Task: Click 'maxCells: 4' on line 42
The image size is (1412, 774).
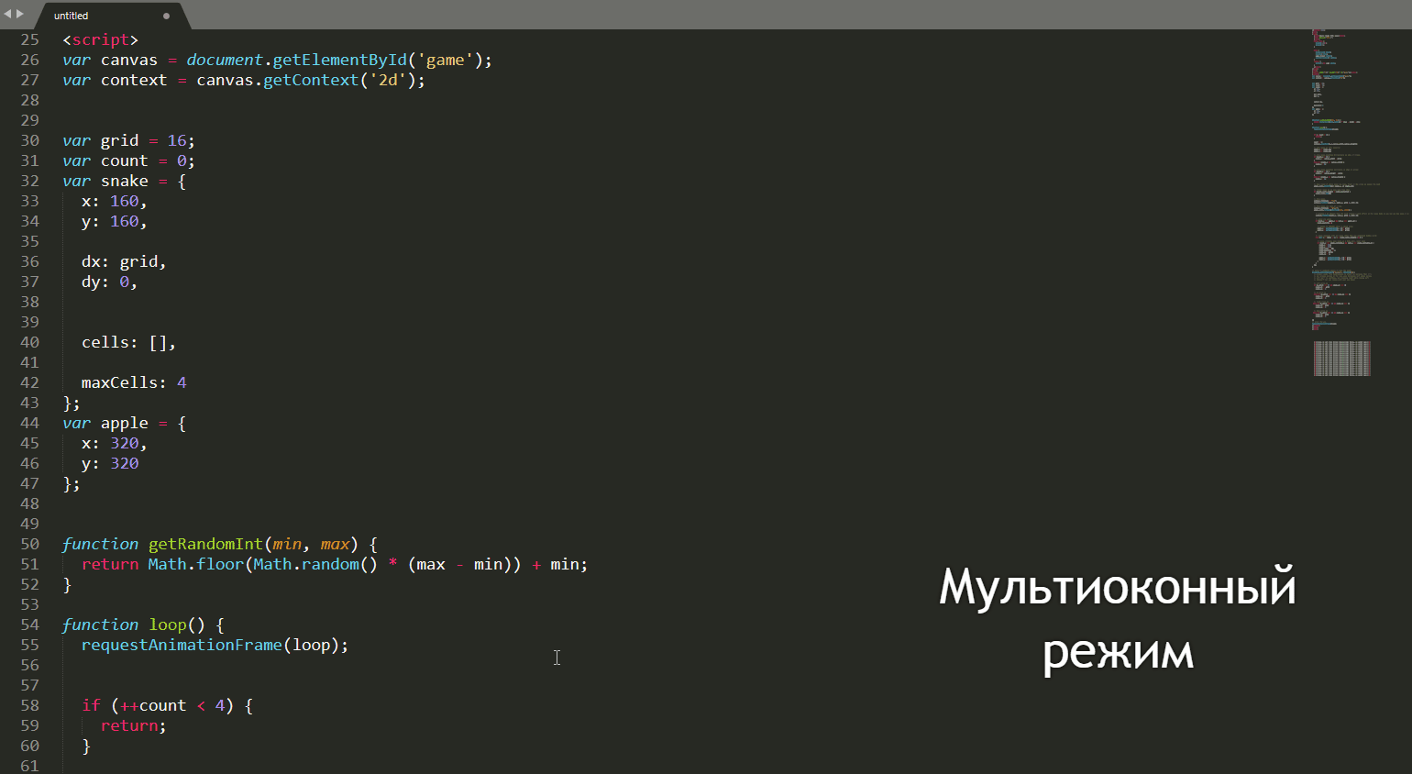Action: point(134,382)
